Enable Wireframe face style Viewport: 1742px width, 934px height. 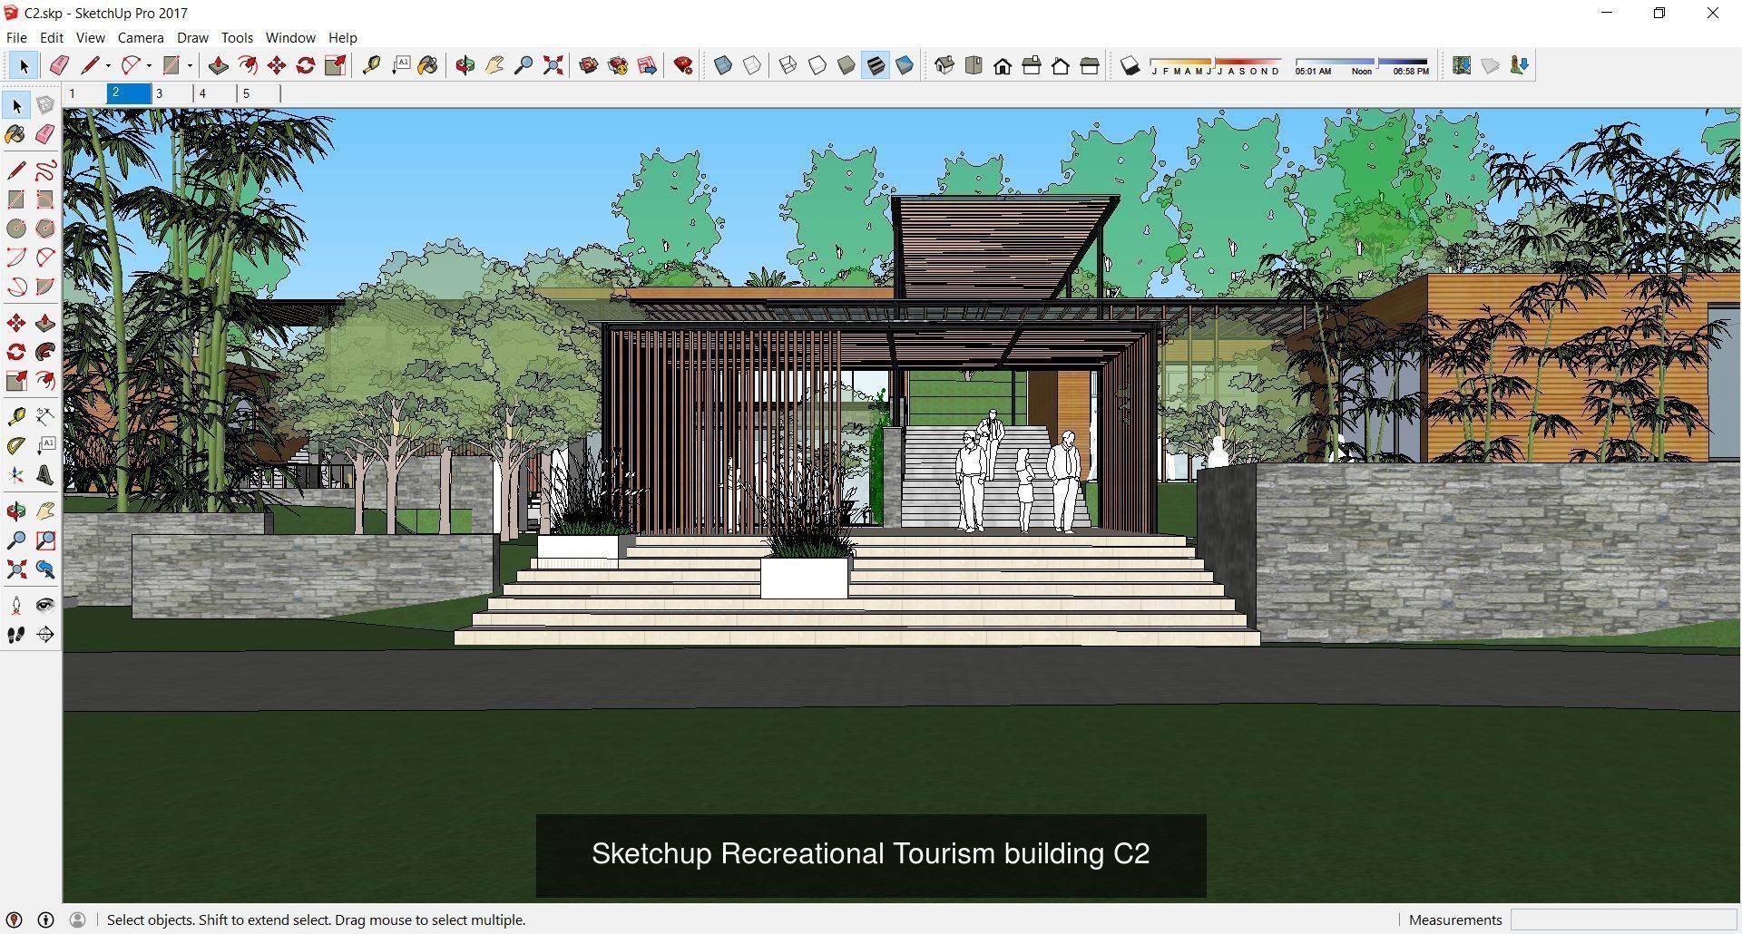tap(788, 65)
